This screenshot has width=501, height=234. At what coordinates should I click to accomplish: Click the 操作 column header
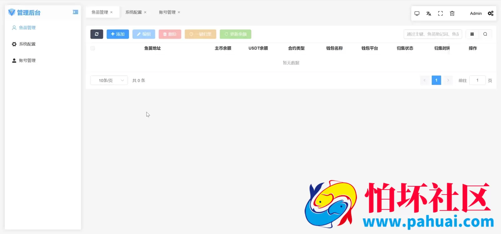point(473,48)
